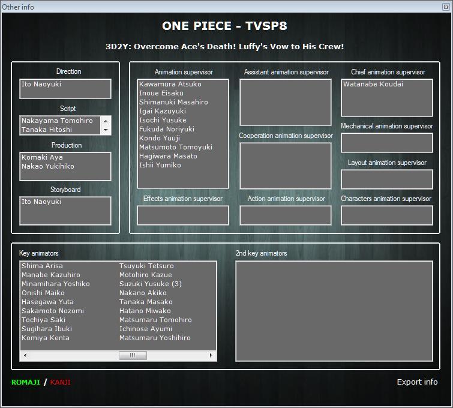Click the empty Characters animation supervisor box
453x408 pixels.
387,215
